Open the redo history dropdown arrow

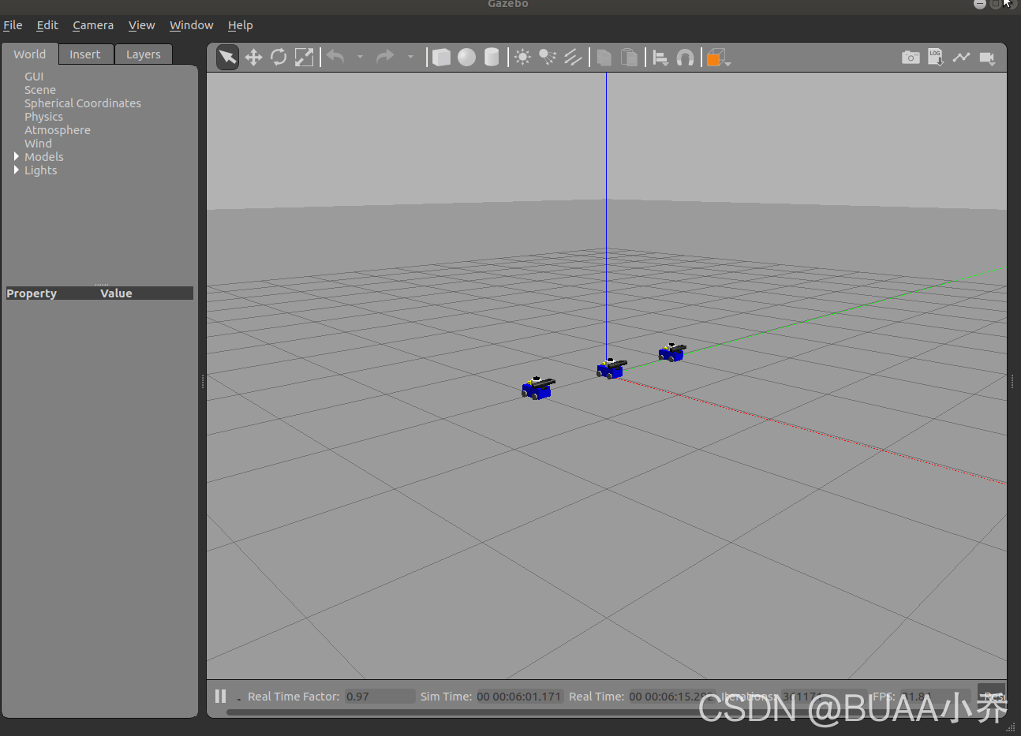410,57
